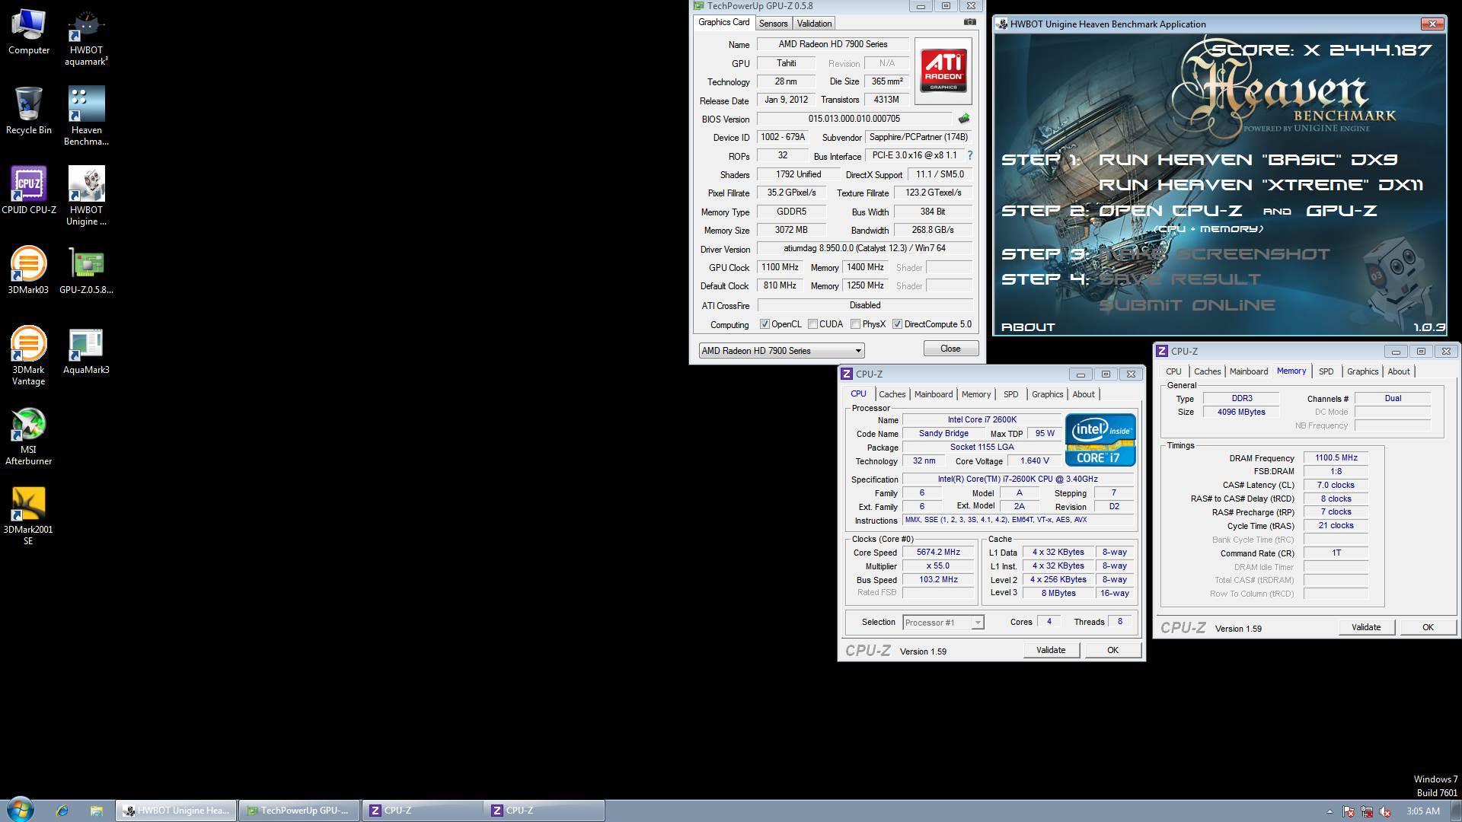Open the Computer desktop icon
The width and height of the screenshot is (1462, 822).
pyautogui.click(x=28, y=32)
